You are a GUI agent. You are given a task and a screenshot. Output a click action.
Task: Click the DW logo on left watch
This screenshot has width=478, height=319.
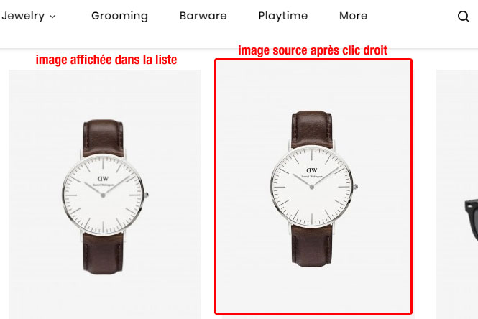[103, 179]
